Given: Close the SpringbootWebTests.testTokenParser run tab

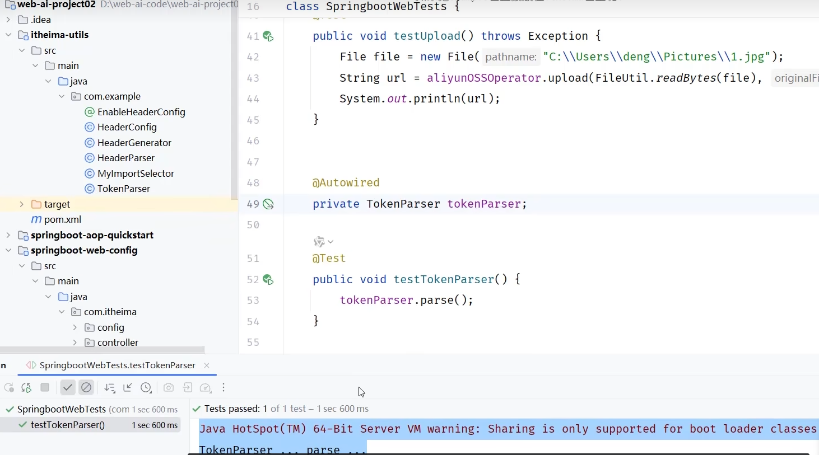Looking at the screenshot, I should point(207,365).
